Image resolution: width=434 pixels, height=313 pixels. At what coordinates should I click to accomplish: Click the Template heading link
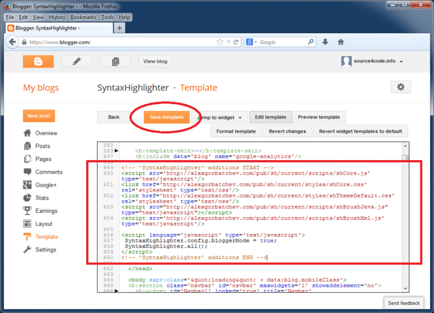click(x=199, y=87)
